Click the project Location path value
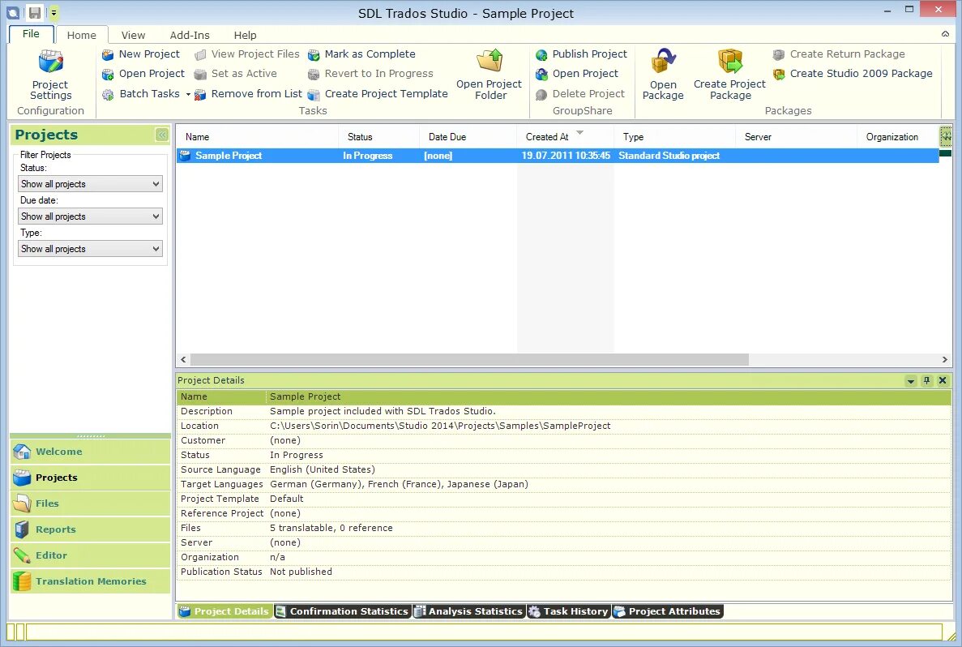 [x=440, y=426]
